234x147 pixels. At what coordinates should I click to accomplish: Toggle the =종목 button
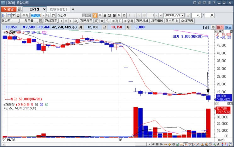128,21
